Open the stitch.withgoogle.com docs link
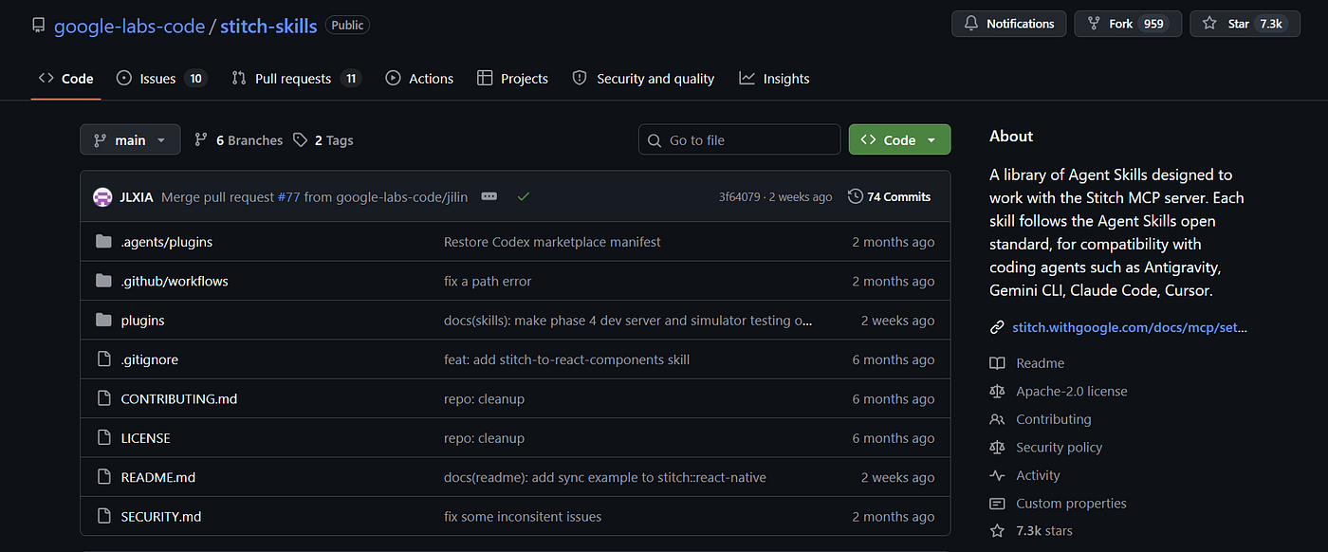 pos(1130,327)
